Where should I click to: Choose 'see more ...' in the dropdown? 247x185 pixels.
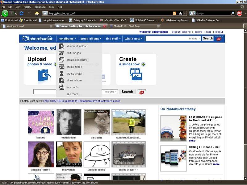point(74,94)
